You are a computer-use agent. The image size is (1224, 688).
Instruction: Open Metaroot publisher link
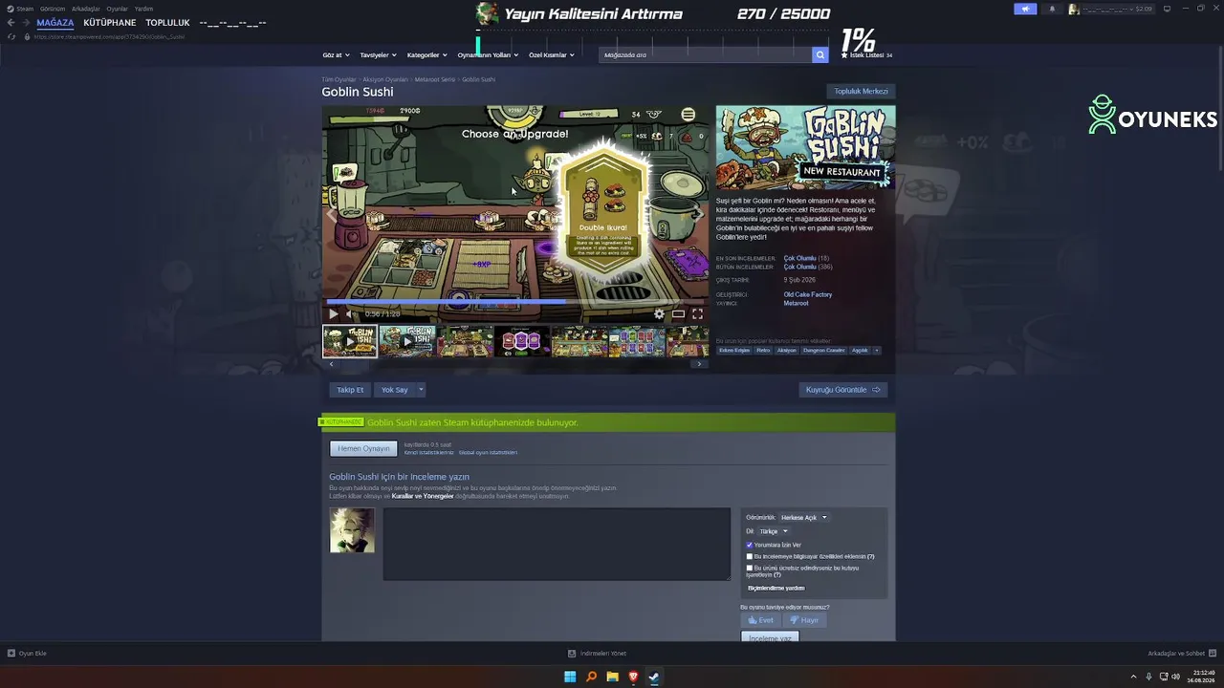(796, 303)
